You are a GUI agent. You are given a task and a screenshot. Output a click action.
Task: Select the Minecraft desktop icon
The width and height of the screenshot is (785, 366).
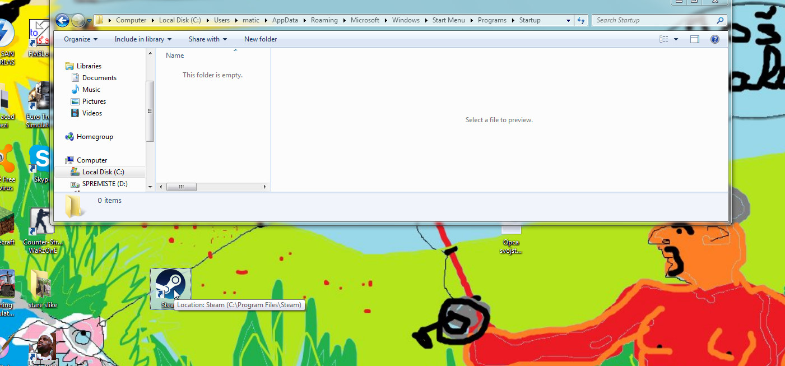point(7,226)
